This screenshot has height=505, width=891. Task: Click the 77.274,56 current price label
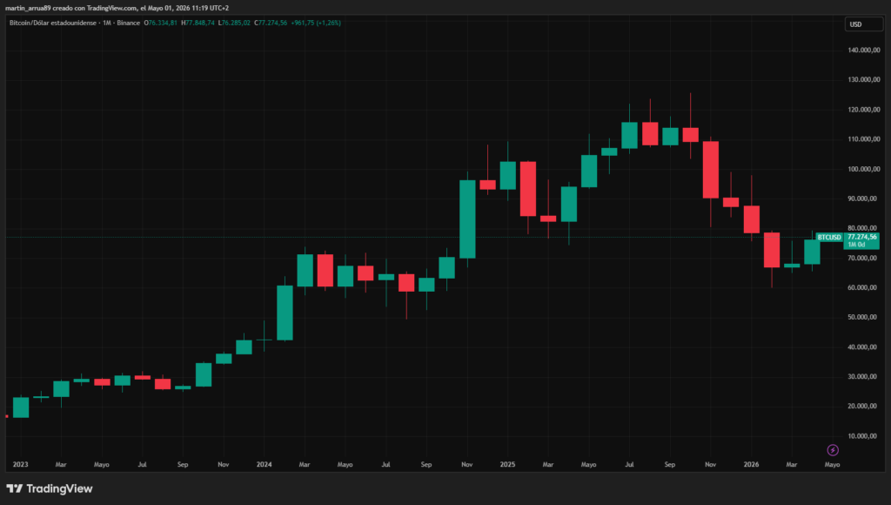862,237
